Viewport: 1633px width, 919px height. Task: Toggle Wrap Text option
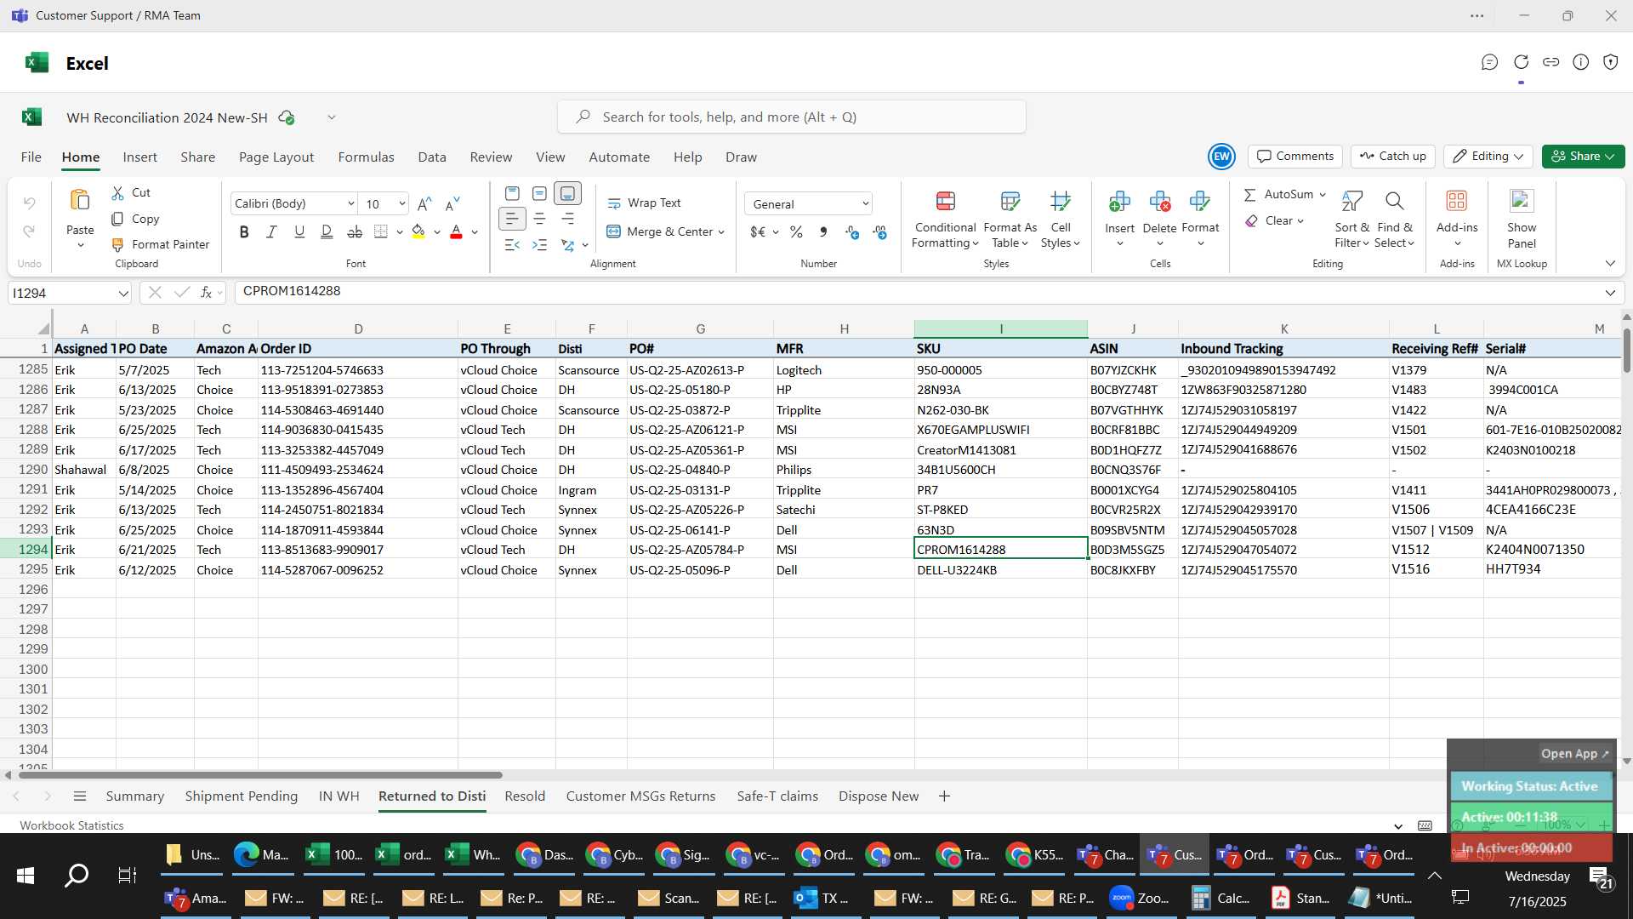coord(644,203)
